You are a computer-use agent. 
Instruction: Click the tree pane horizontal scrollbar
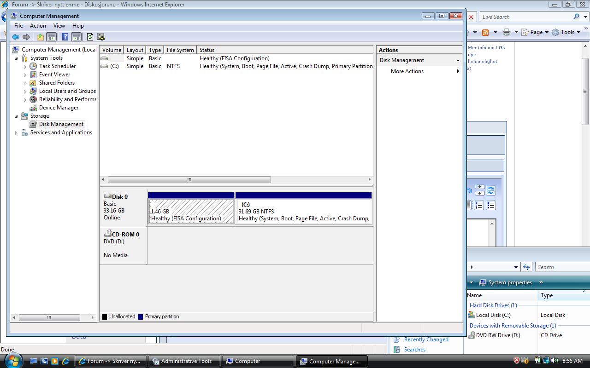tap(49, 317)
